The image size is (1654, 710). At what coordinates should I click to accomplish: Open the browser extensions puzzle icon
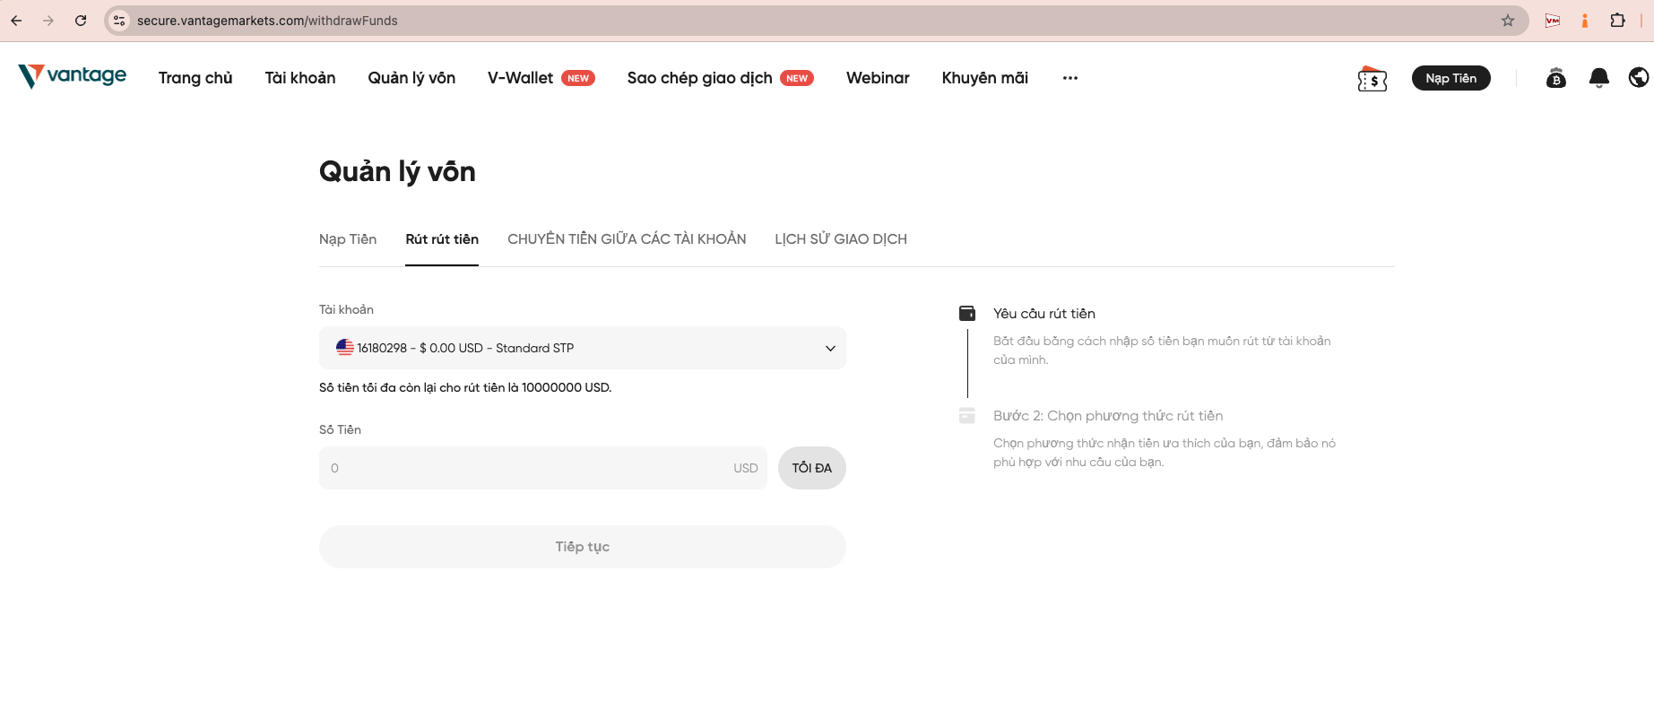[x=1617, y=21]
